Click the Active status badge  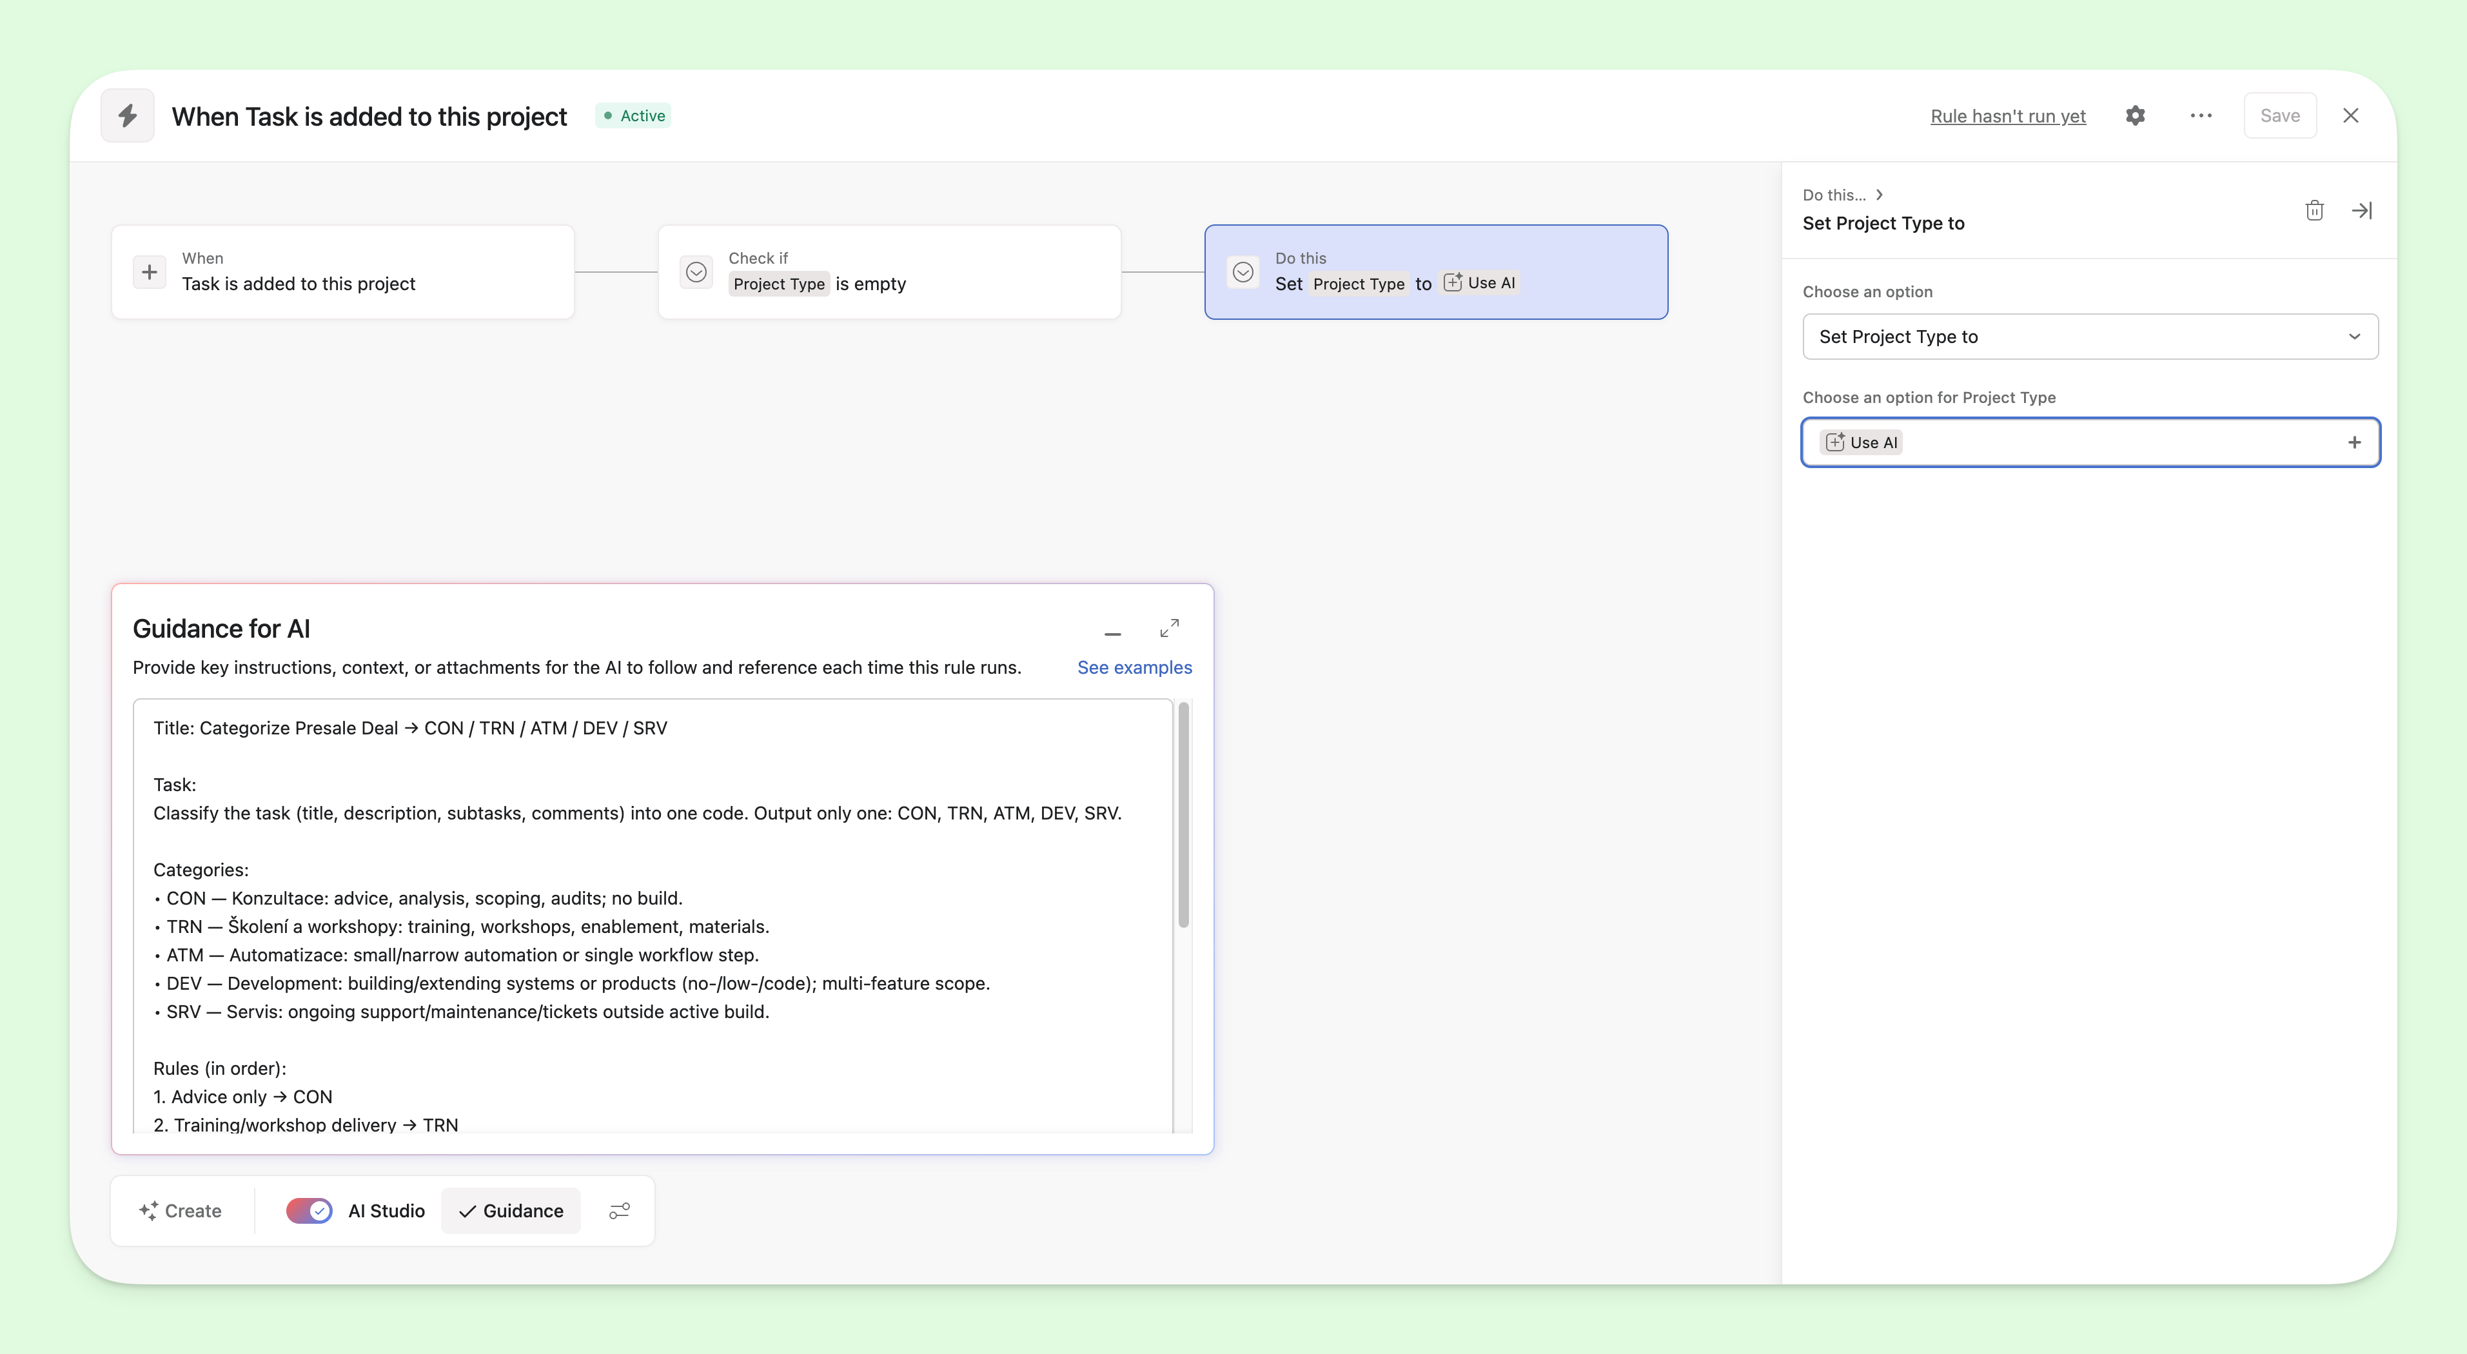[633, 116]
